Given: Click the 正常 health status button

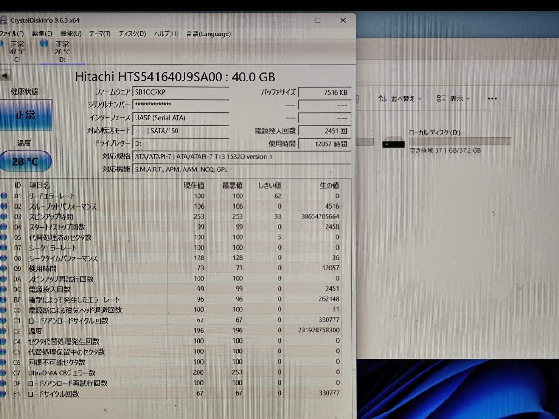Looking at the screenshot, I should [26, 115].
